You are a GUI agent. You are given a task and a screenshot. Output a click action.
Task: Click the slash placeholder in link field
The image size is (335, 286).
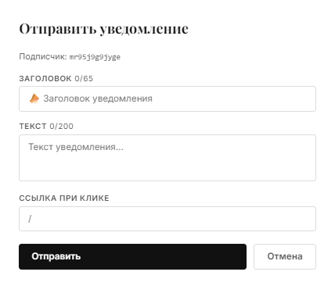30,219
